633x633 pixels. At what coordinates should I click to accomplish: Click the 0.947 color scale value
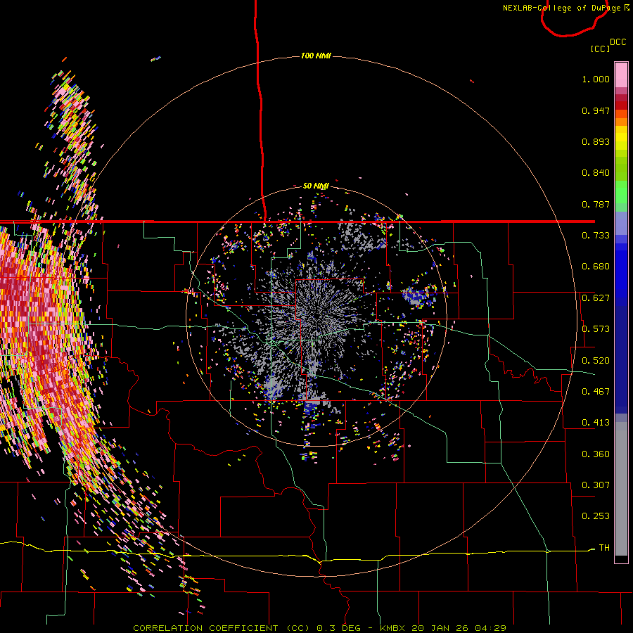pyautogui.click(x=596, y=110)
